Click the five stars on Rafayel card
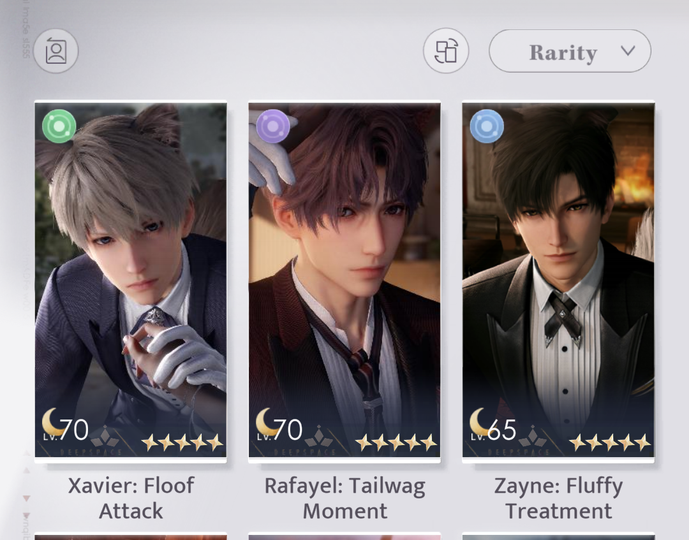689x540 pixels. [396, 442]
